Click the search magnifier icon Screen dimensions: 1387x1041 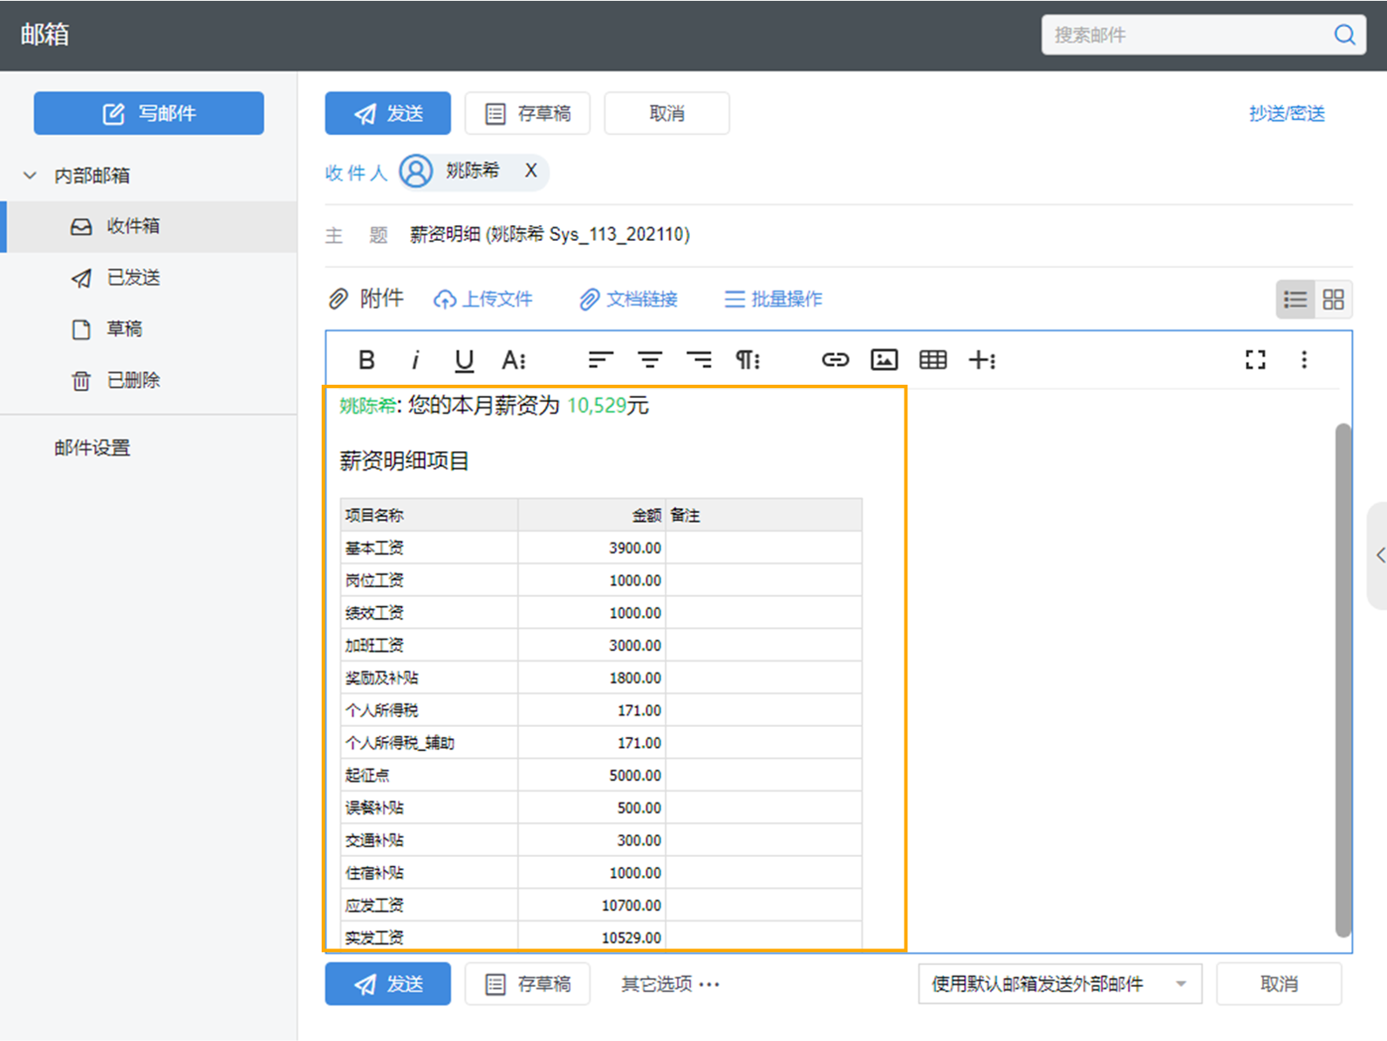1344,35
